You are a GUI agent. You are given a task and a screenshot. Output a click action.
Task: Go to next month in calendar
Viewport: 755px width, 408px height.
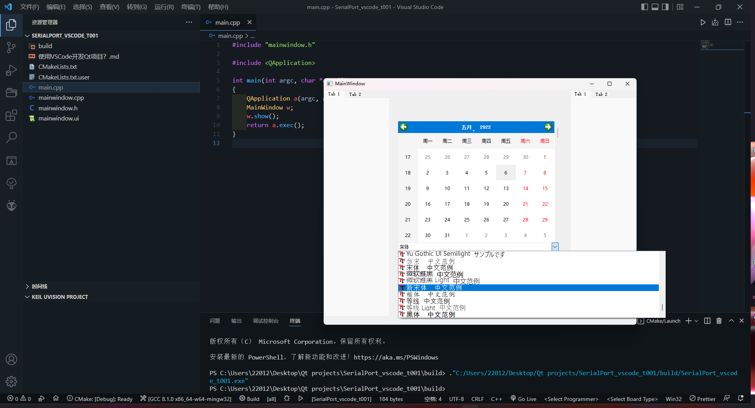tap(548, 127)
